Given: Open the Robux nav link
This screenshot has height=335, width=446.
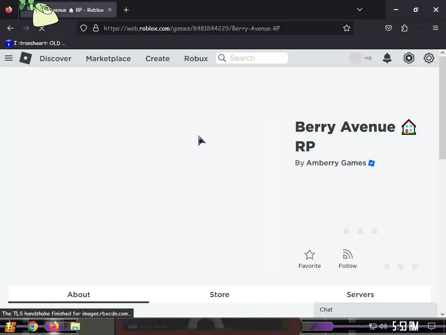Looking at the screenshot, I should pos(196,58).
